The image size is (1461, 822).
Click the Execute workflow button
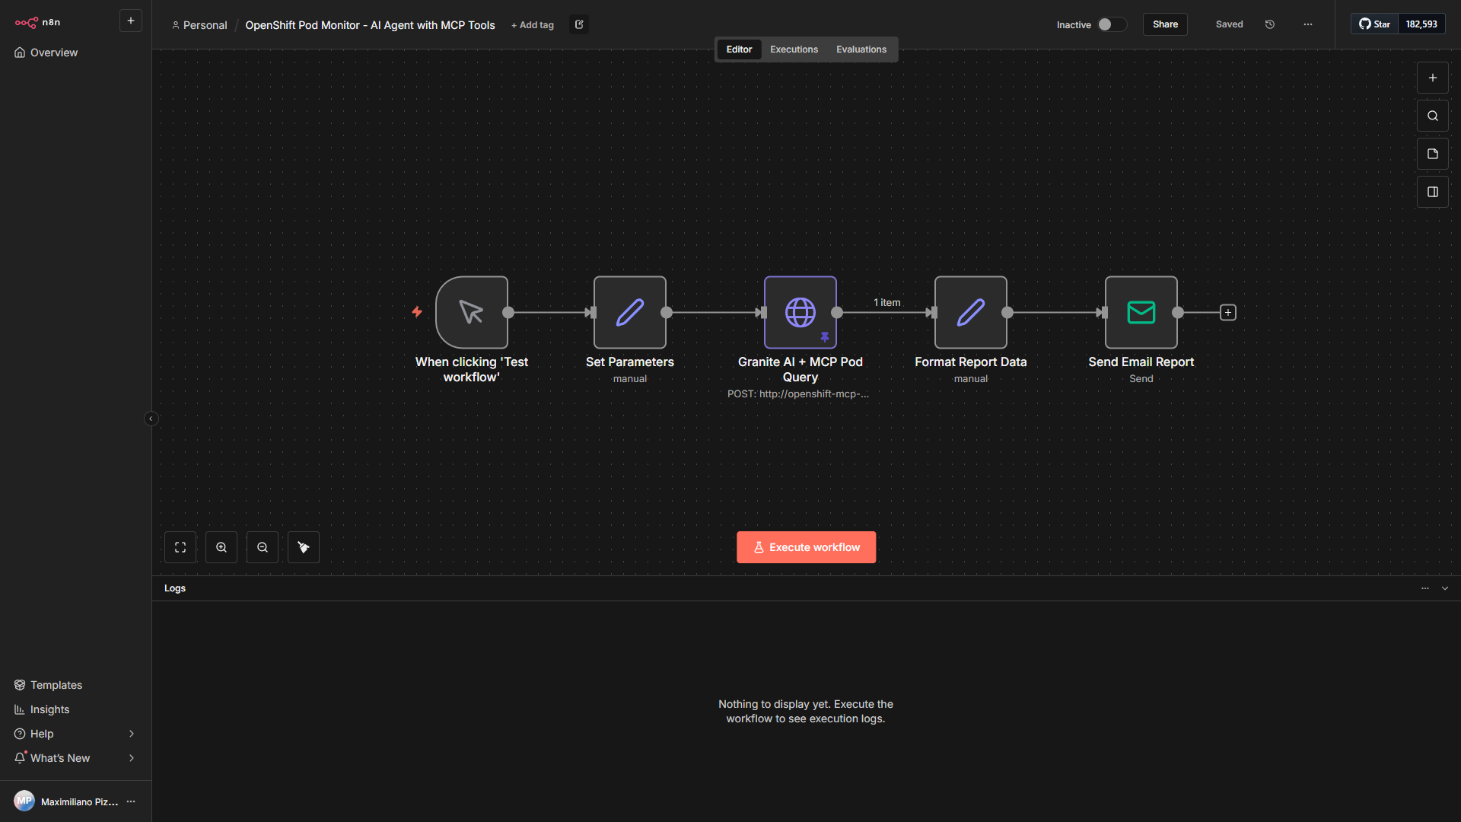[806, 546]
